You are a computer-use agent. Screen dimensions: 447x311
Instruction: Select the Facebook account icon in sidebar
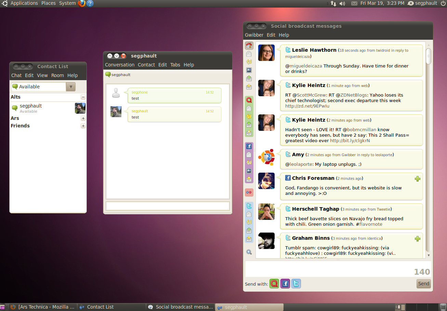coord(249,146)
